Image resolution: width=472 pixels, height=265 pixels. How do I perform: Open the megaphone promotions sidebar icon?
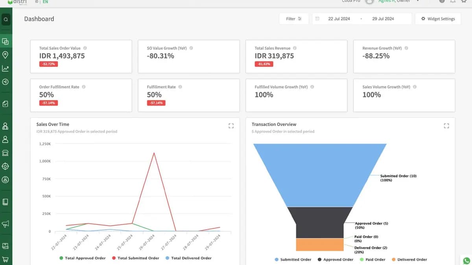6,224
